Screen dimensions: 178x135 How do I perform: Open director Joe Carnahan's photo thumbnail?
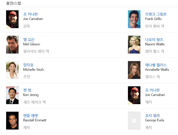[x=12, y=19]
